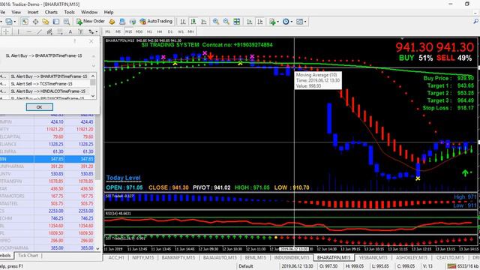Open the Periods dropdown arrow

292,22
